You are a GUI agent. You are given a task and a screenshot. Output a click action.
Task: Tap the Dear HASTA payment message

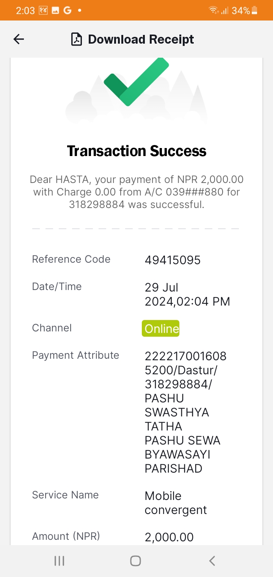click(136, 192)
